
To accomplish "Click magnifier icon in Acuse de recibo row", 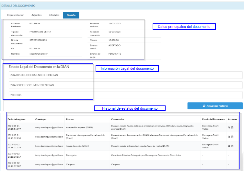I will [x=229, y=146].
